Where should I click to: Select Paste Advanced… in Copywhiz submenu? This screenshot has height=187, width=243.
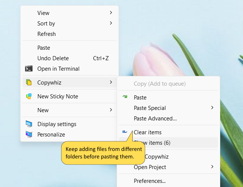coord(155,119)
